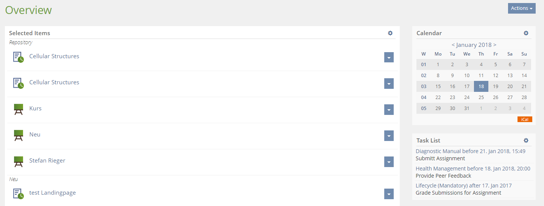
Task: Open calendar week 04 link
Action: tap(424, 98)
